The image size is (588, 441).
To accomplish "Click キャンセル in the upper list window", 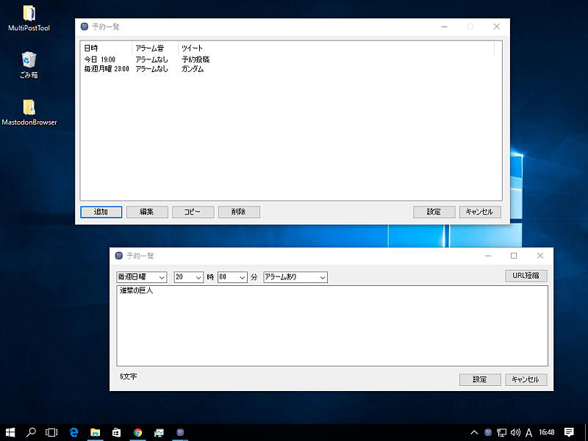I will [480, 212].
